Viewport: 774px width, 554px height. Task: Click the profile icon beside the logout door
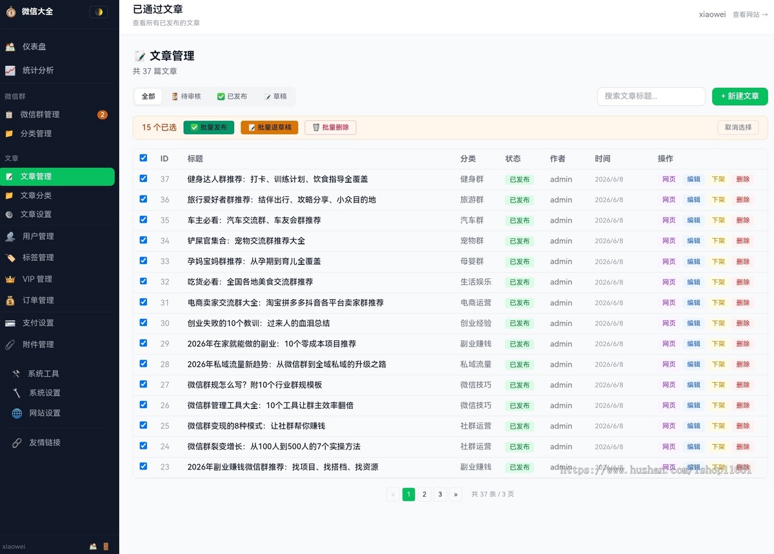click(x=94, y=546)
